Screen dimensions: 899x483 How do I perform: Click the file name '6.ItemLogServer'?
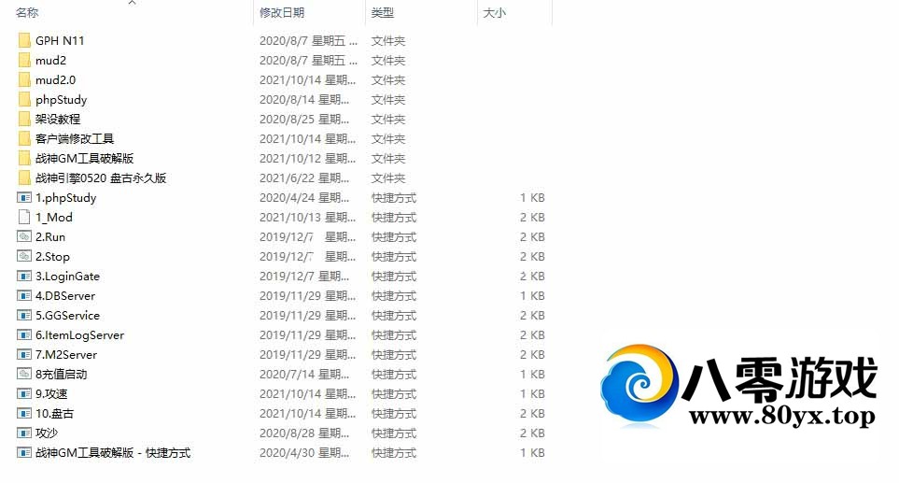pos(79,335)
